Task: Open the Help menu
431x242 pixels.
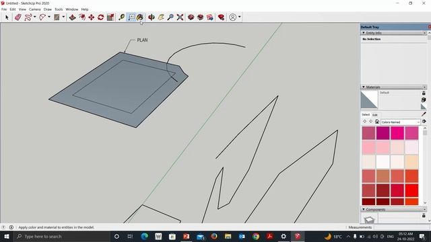Action: coord(85,9)
